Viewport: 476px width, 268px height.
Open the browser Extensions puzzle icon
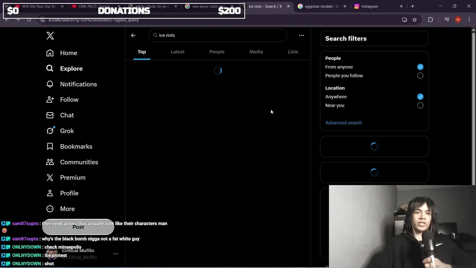coord(430,20)
